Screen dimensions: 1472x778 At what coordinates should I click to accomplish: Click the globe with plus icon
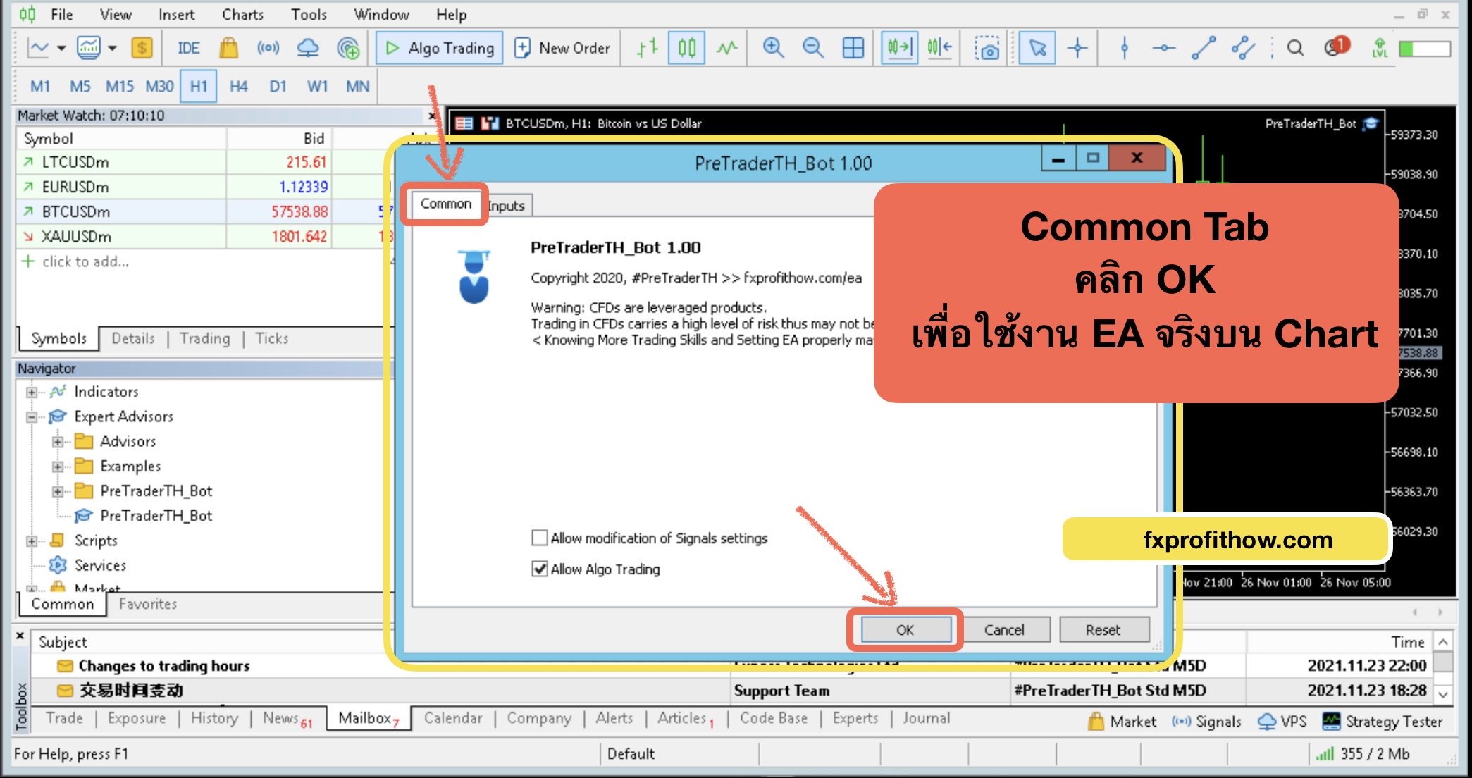point(348,48)
